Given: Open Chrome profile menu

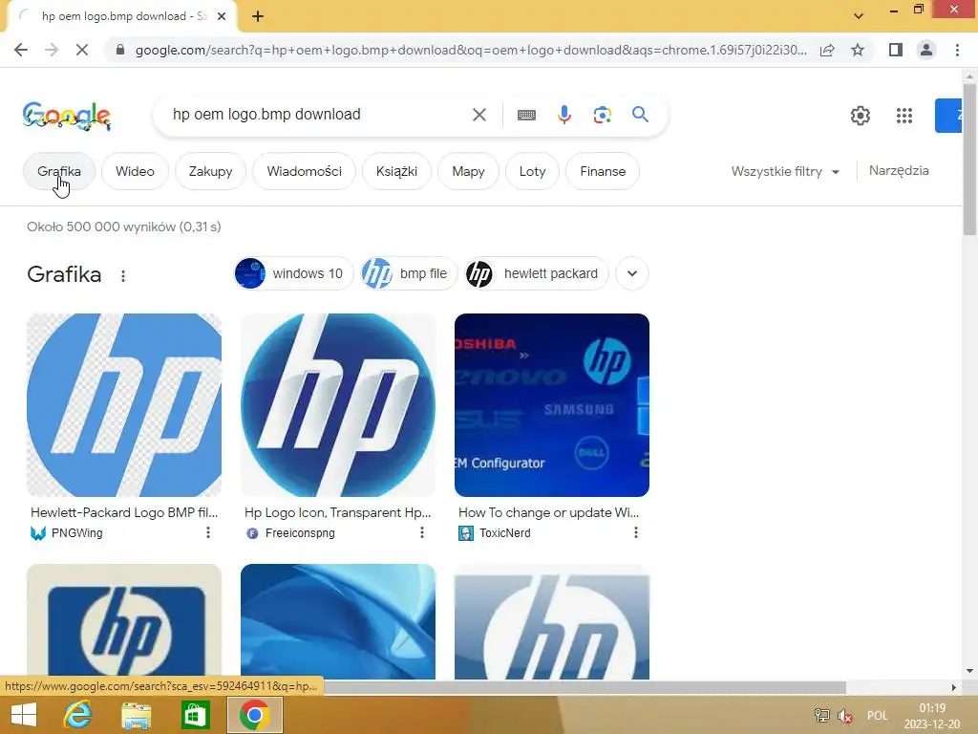Looking at the screenshot, I should 926,50.
